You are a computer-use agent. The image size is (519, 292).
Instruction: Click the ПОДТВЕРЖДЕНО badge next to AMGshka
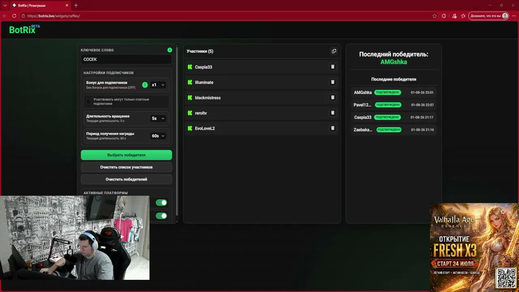[x=387, y=92]
